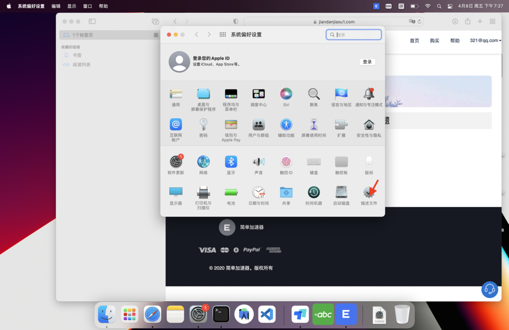Click the 购买 link on webpage
Image resolution: width=509 pixels, height=330 pixels.
point(434,41)
